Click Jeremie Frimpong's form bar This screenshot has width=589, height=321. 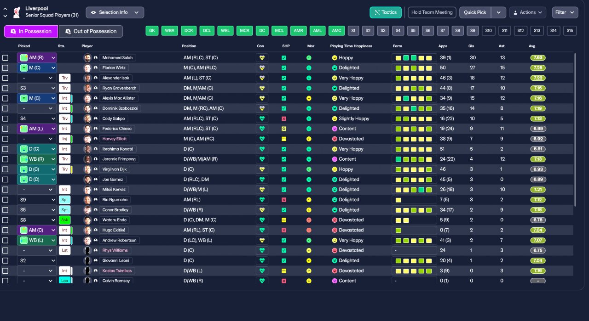pyautogui.click(x=414, y=159)
